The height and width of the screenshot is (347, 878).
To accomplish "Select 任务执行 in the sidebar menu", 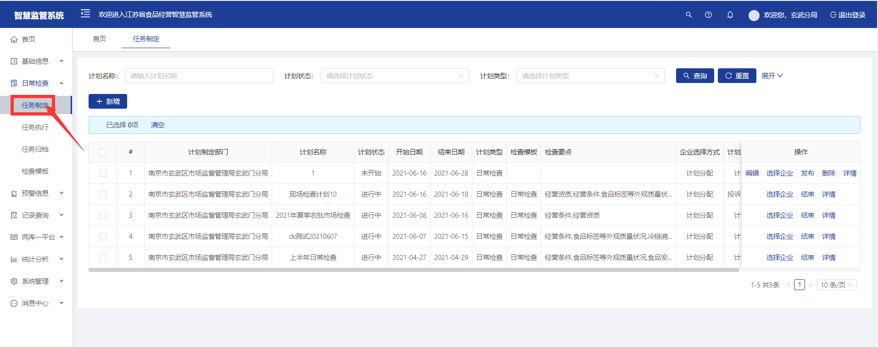I will (x=35, y=127).
